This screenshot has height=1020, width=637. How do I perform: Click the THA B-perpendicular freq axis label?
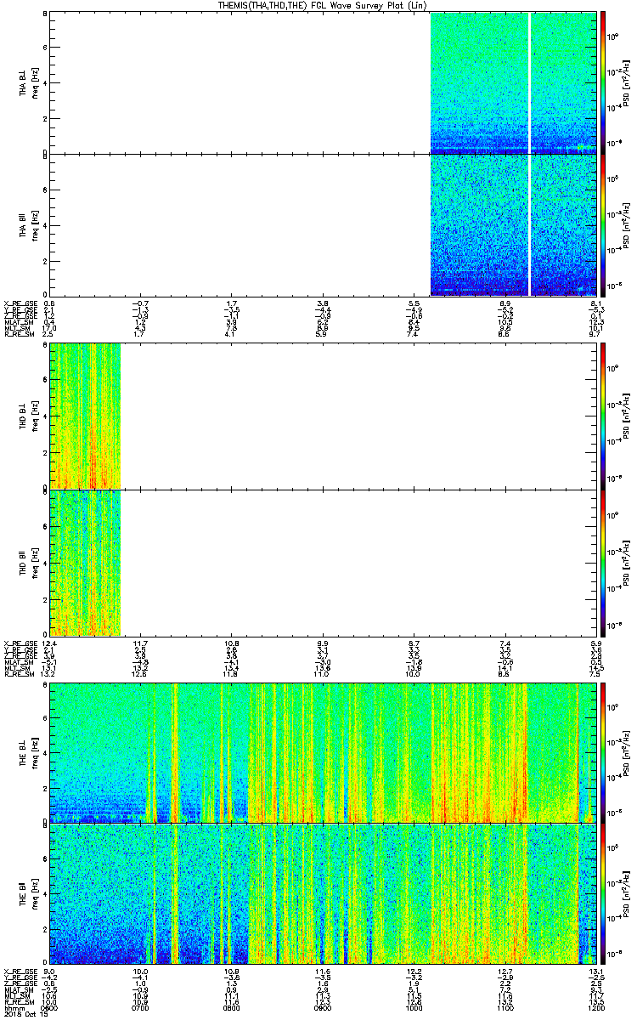[x=34, y=82]
